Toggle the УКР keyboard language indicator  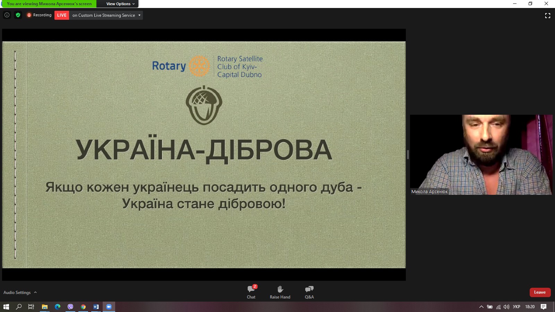pos(516,307)
